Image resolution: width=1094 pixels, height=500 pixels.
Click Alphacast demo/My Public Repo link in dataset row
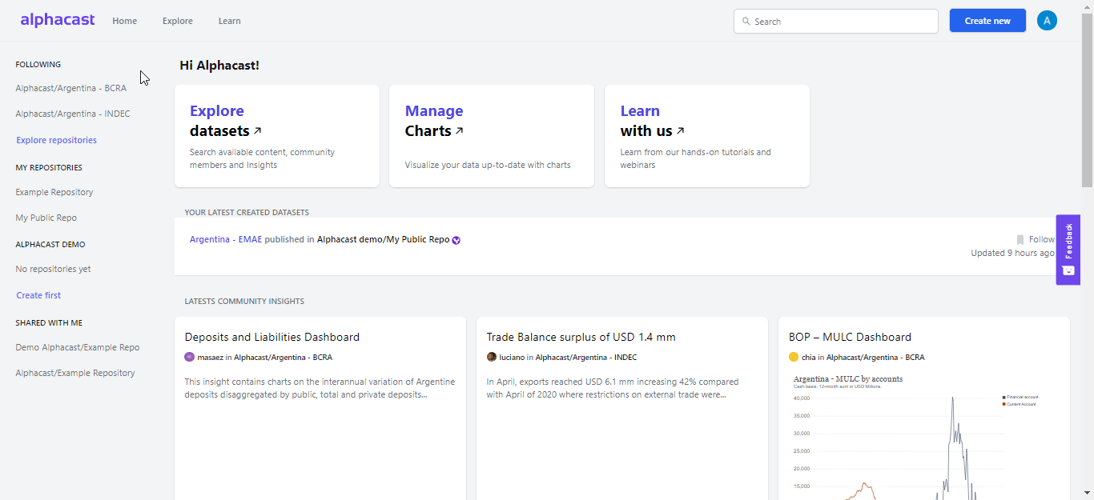[384, 239]
